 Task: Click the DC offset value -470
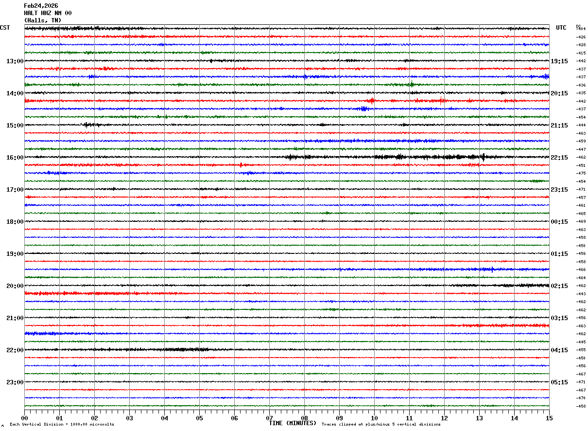[581, 398]
